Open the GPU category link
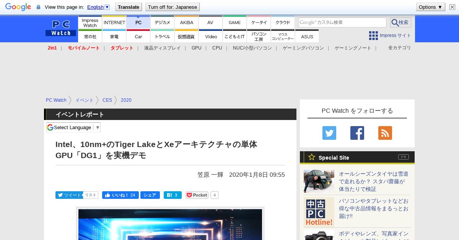Image resolution: width=459 pixels, height=240 pixels. [x=197, y=48]
